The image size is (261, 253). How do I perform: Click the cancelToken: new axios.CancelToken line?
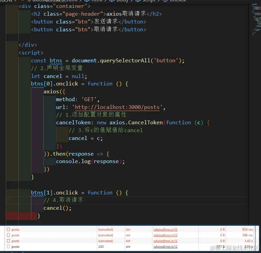pyautogui.click(x=133, y=123)
